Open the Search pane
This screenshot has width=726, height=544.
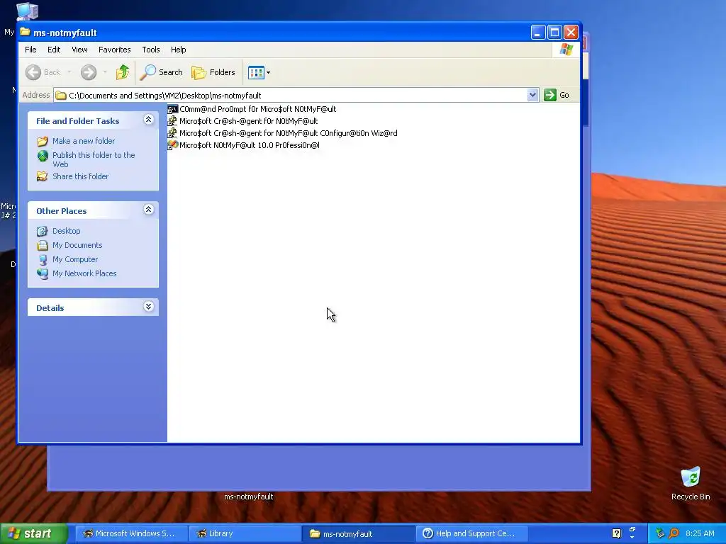click(x=162, y=72)
